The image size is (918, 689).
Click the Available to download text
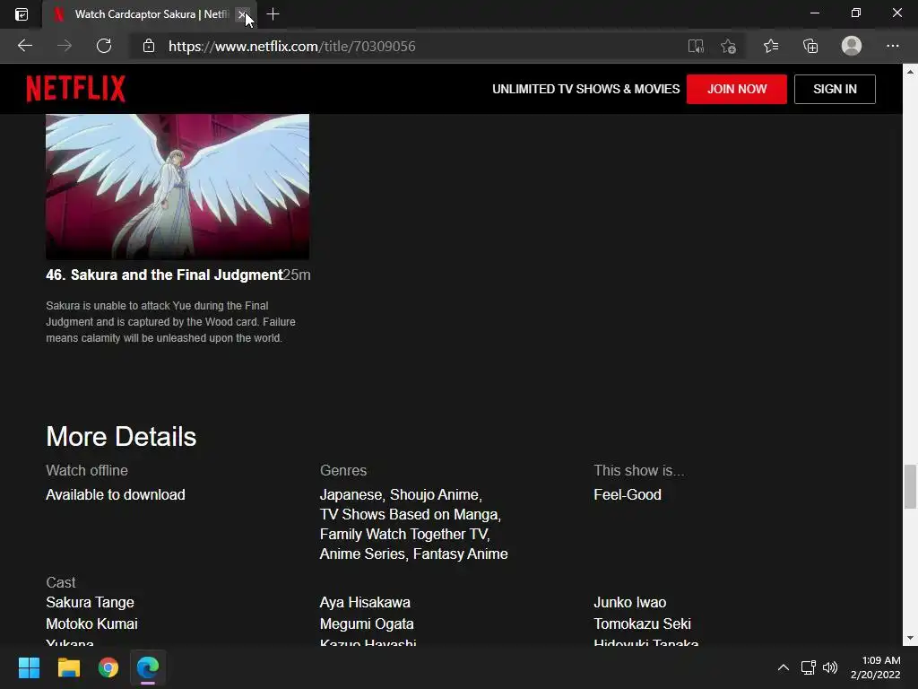tap(116, 494)
